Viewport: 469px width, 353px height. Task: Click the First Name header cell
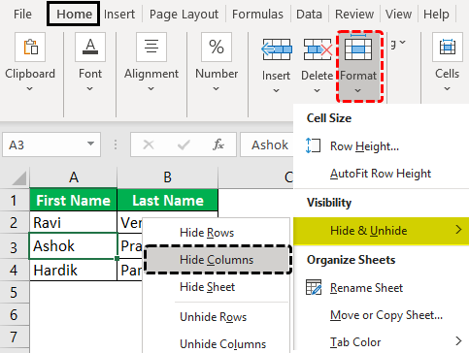click(74, 200)
